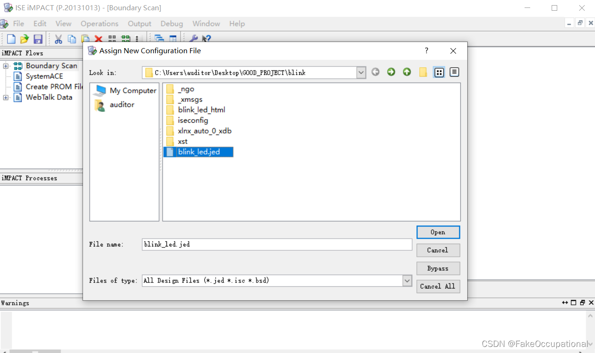Click the Copy toolbar icon
The width and height of the screenshot is (595, 353).
[72, 39]
